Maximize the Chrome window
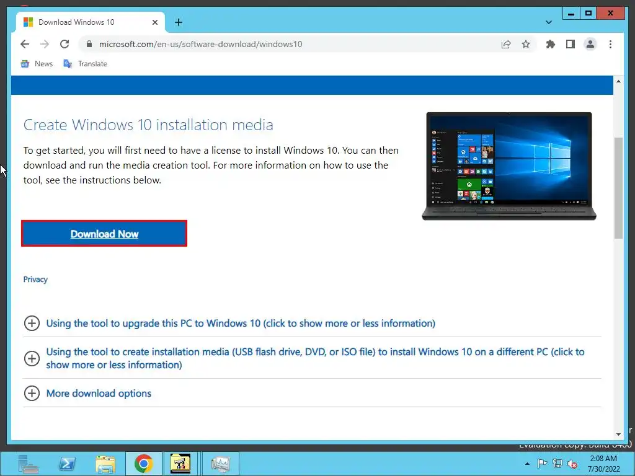Image resolution: width=635 pixels, height=476 pixels. pos(588,14)
